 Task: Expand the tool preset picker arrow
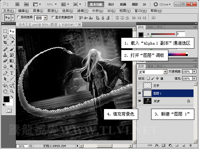click(x=13, y=18)
